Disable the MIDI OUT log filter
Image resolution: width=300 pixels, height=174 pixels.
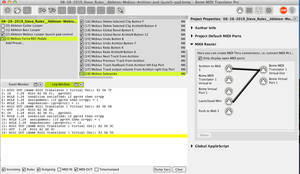click(76, 169)
